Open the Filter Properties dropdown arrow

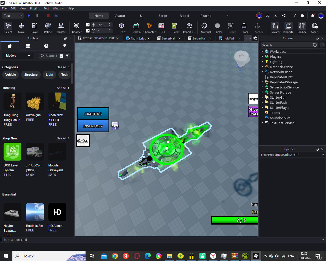tap(323, 155)
